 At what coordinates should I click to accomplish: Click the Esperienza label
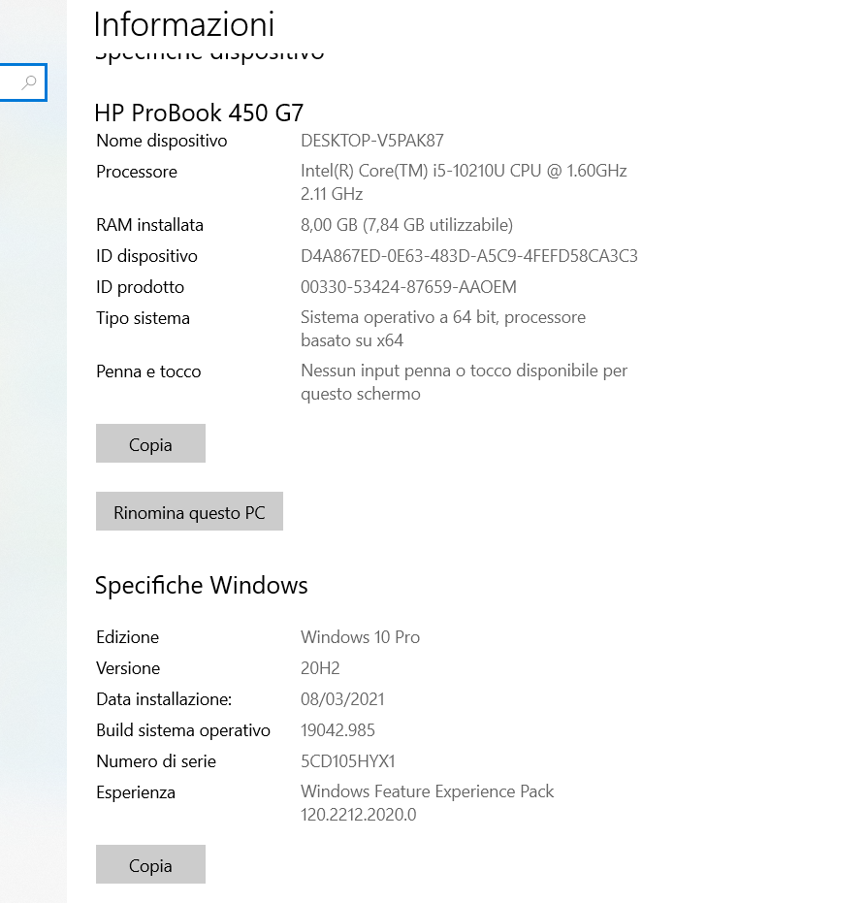136,792
